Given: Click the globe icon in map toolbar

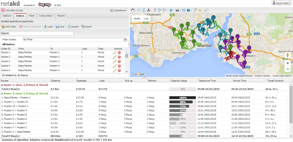Looking at the screenshot, I should pos(188,10).
